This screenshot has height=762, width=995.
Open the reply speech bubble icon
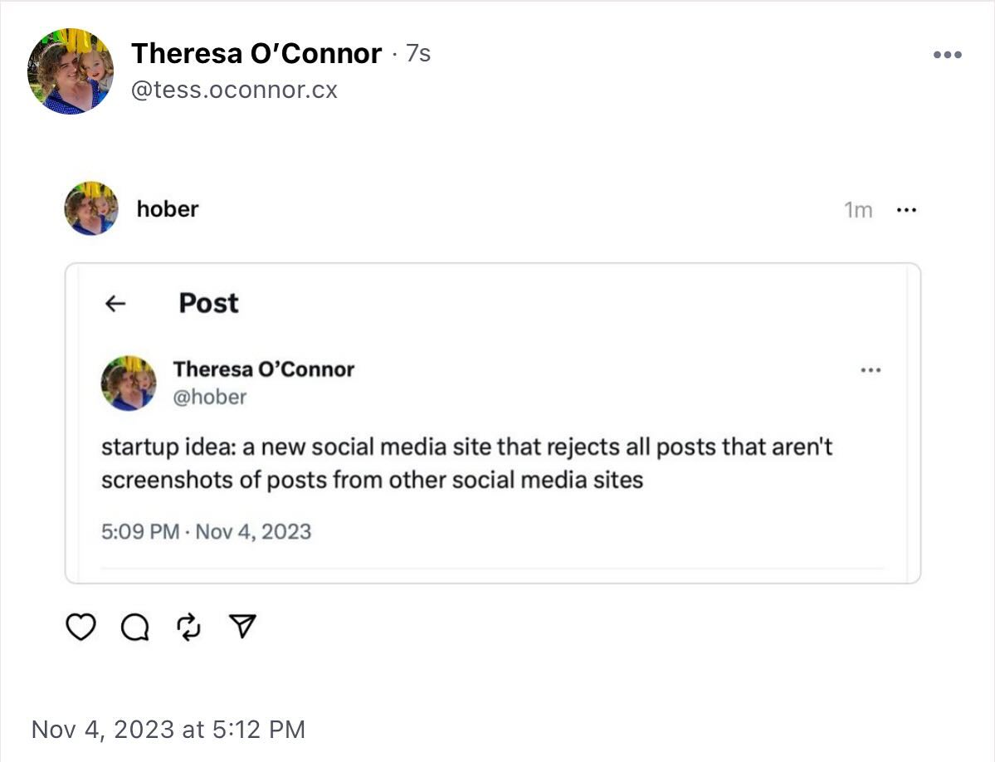tap(134, 627)
